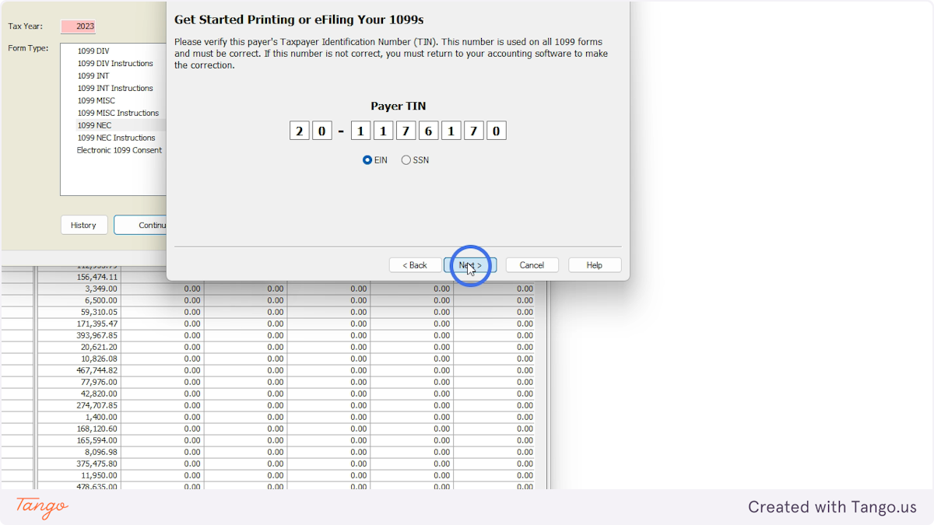
Task: Click amount cell 156,474.11
Action: tap(79, 277)
